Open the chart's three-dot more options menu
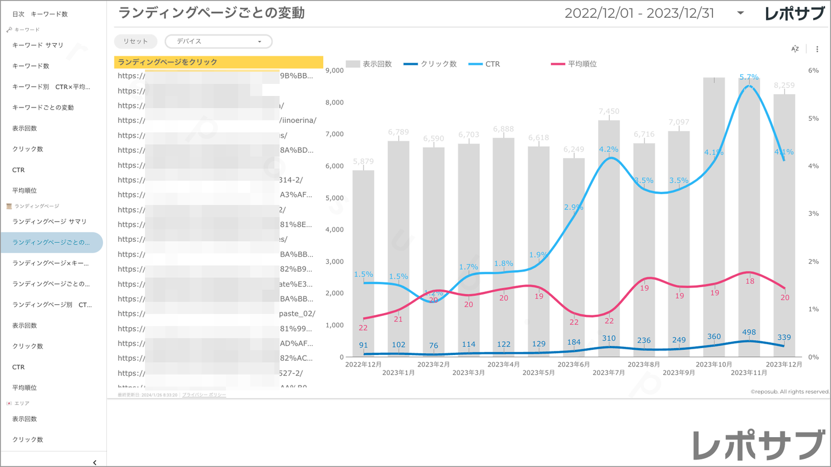Screen dimensions: 831x467 click(817, 49)
